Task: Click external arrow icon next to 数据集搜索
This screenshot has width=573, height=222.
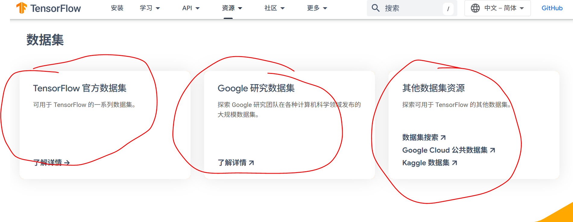Action: pyautogui.click(x=443, y=138)
